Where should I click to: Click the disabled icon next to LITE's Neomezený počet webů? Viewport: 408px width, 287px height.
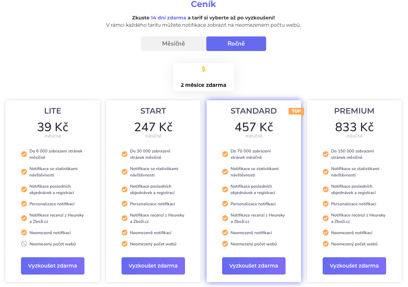24,244
